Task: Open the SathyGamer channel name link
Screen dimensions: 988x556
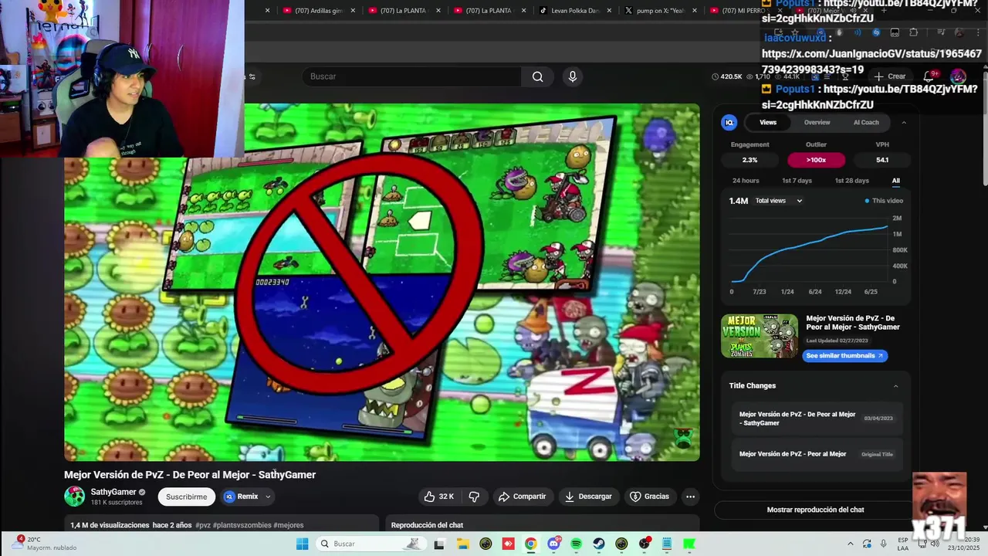Action: click(x=113, y=492)
